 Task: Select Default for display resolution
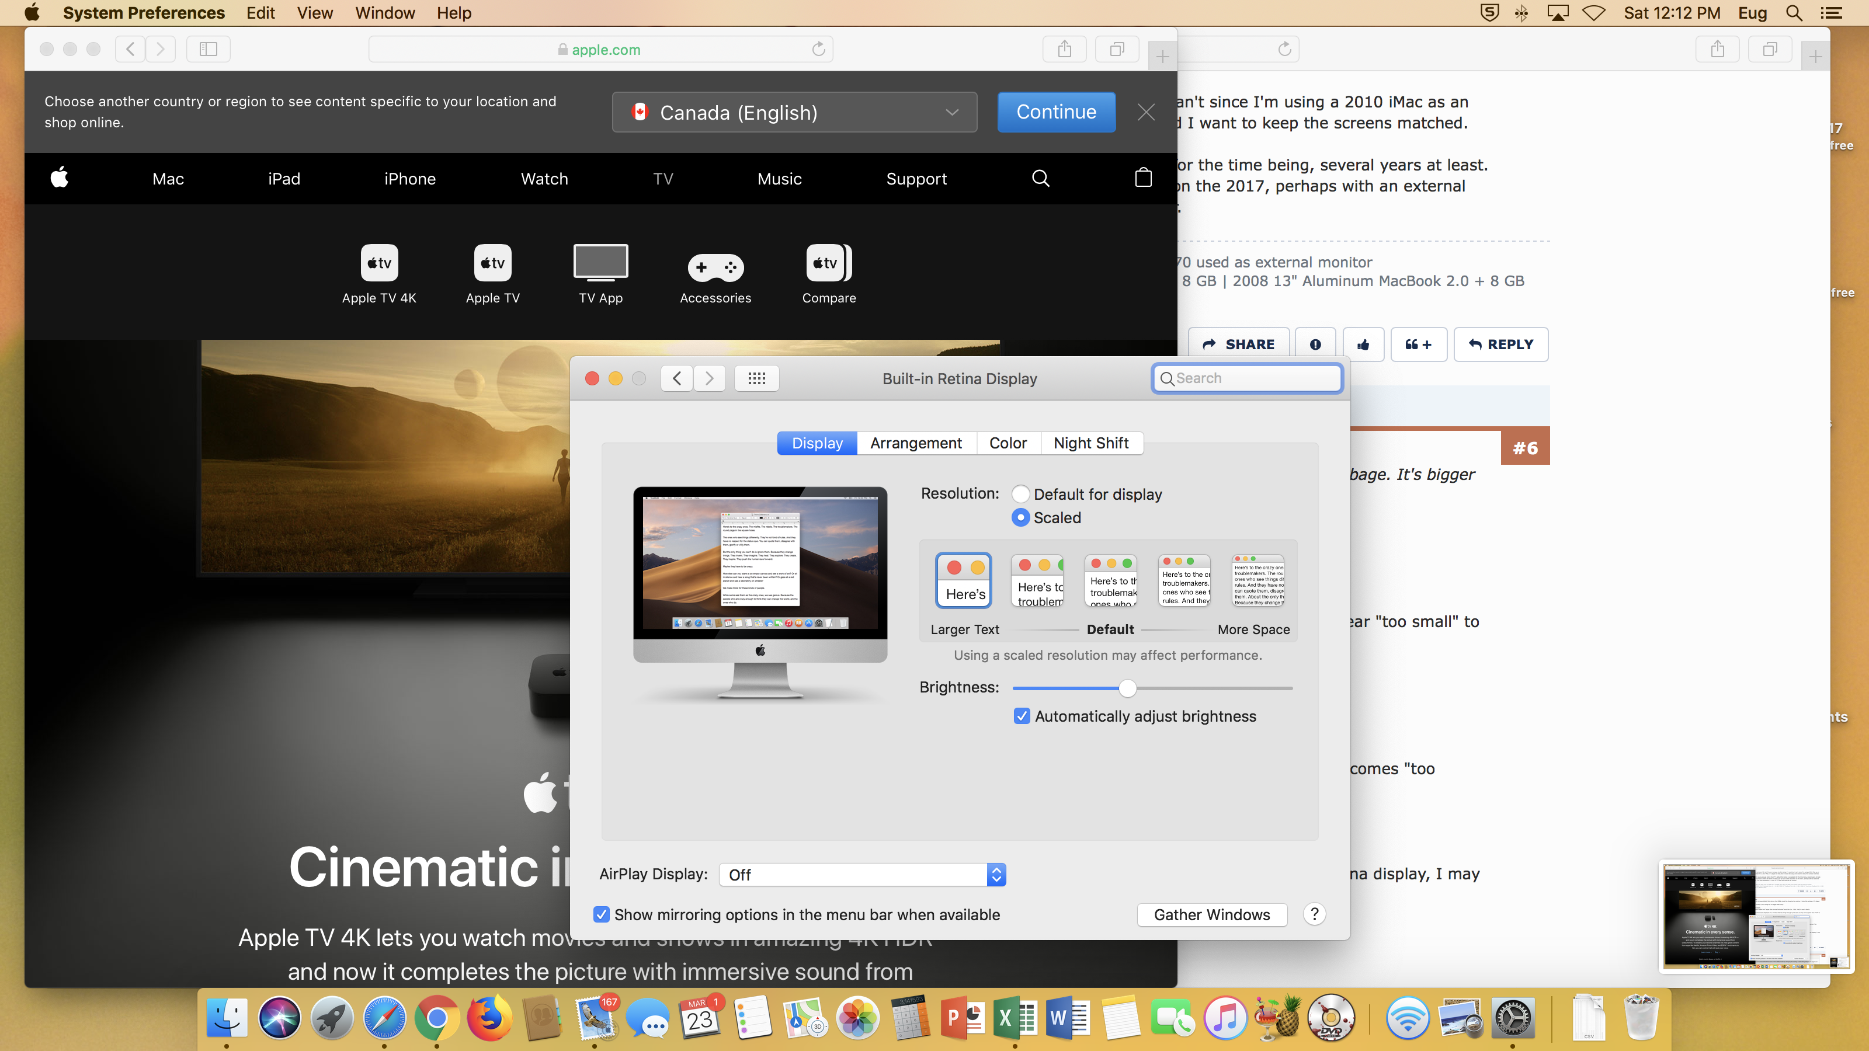[1020, 494]
